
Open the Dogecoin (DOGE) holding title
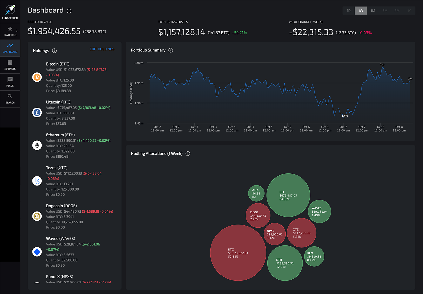pyautogui.click(x=61, y=206)
